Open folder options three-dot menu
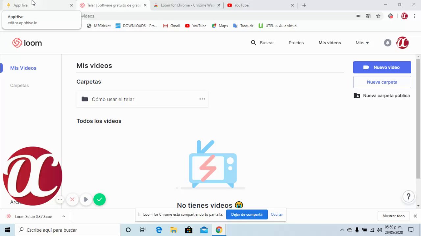Image resolution: width=421 pixels, height=236 pixels. click(x=202, y=99)
